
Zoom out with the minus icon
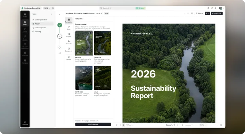209,125
